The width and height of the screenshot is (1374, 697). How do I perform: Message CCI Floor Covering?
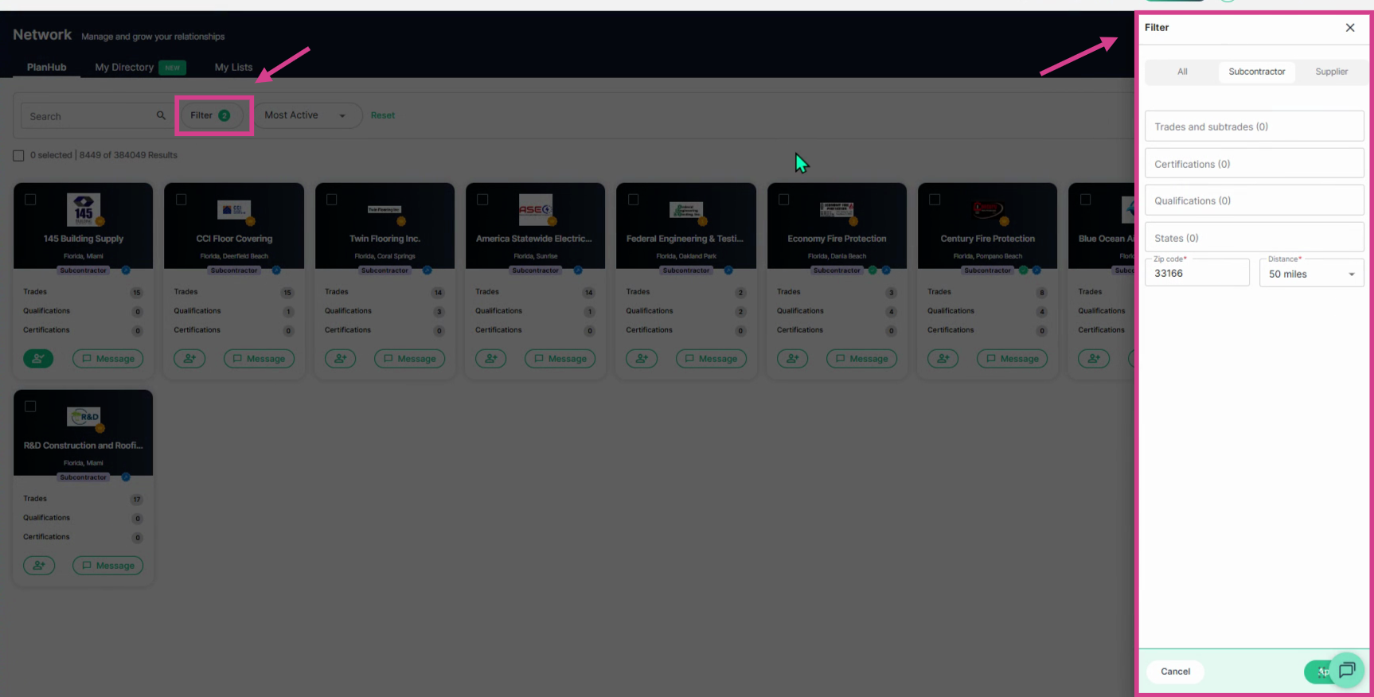pyautogui.click(x=259, y=359)
